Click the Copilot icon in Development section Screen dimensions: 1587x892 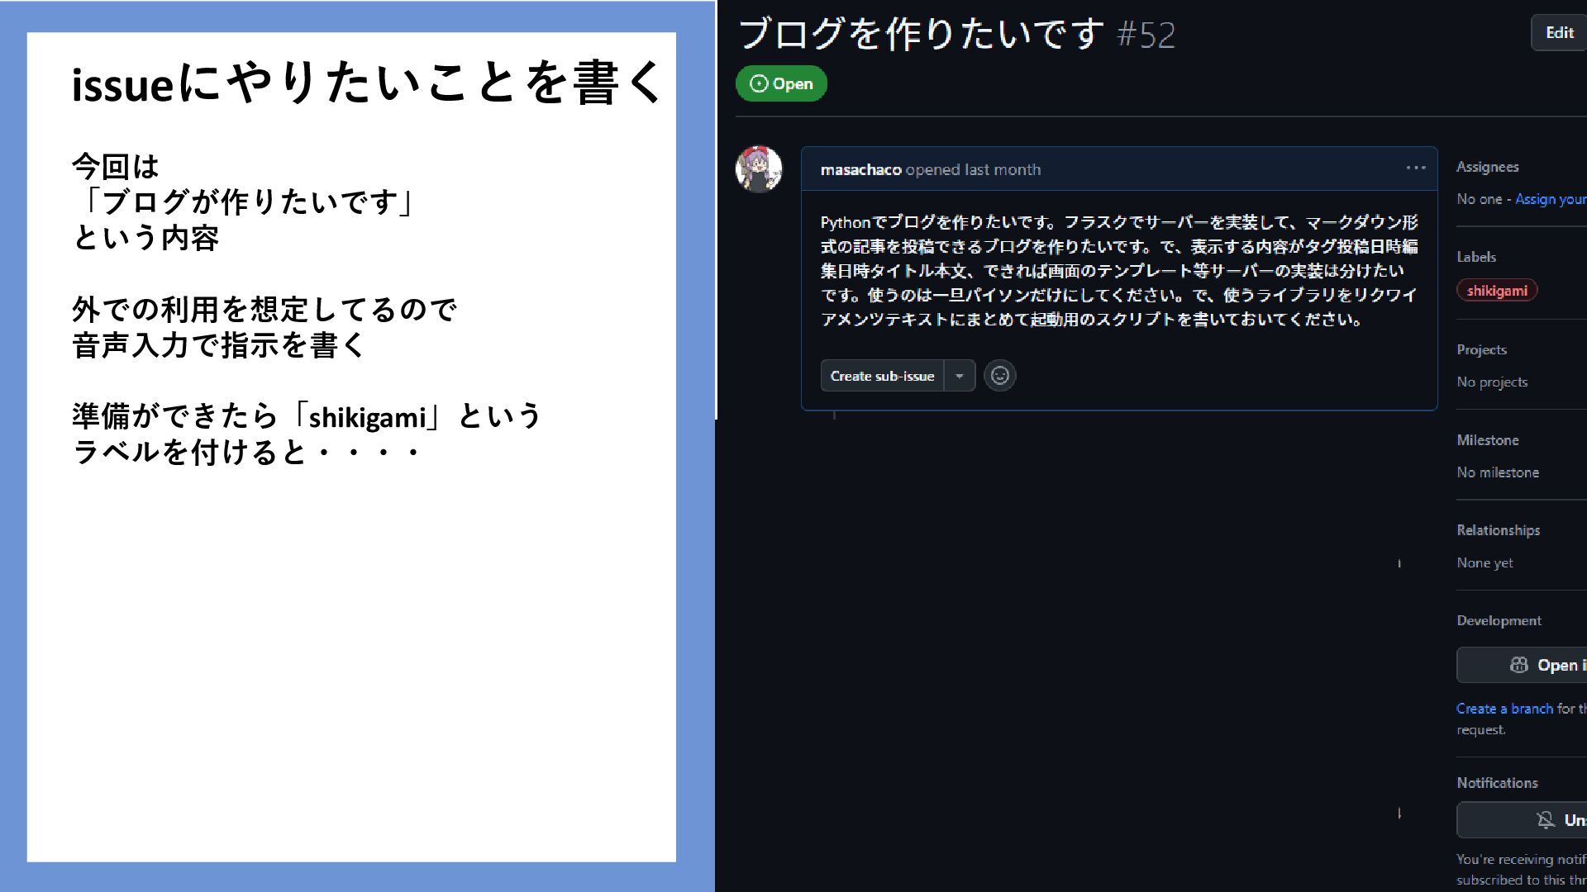coord(1519,665)
